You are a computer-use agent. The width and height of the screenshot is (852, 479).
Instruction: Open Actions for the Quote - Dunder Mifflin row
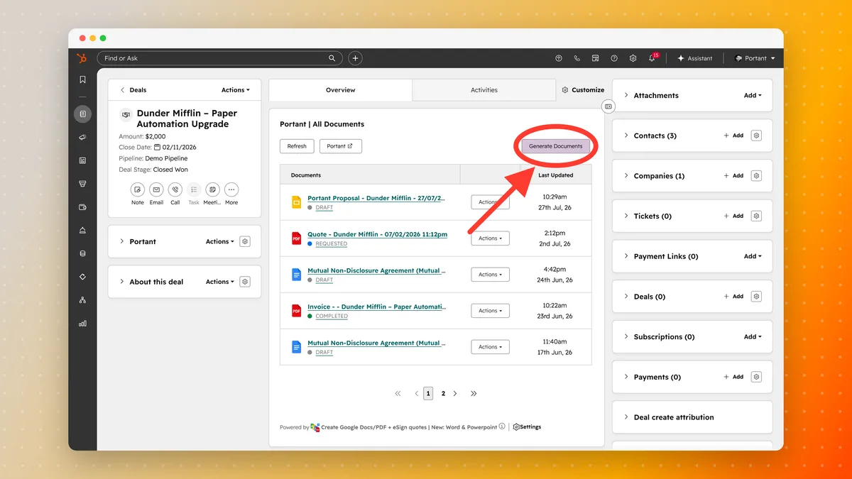[490, 238]
